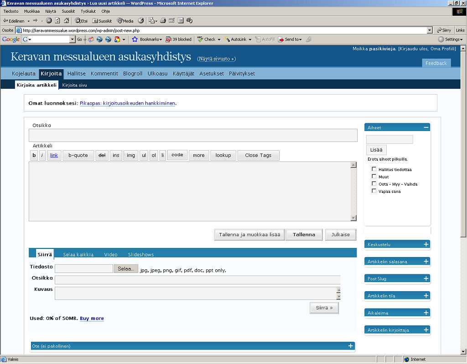The height and width of the screenshot is (364, 467).
Task: Click the browser Stop icon
Action: pos(49,20)
